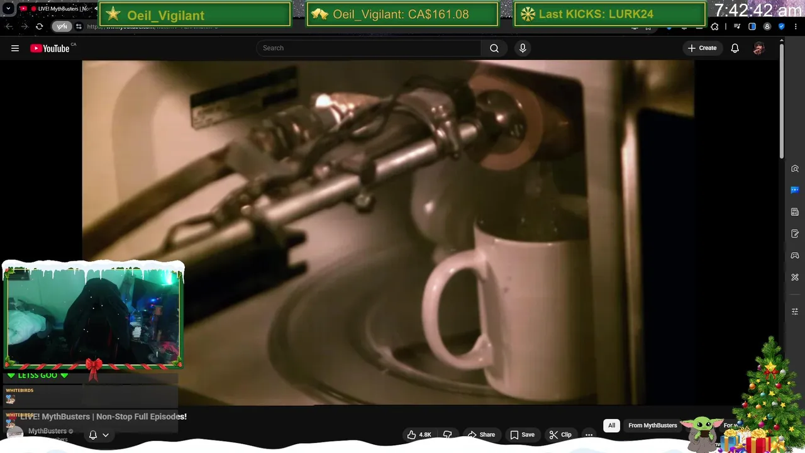This screenshot has width=805, height=453.
Task: Open sidebar notes edit icon
Action: pyautogui.click(x=795, y=234)
